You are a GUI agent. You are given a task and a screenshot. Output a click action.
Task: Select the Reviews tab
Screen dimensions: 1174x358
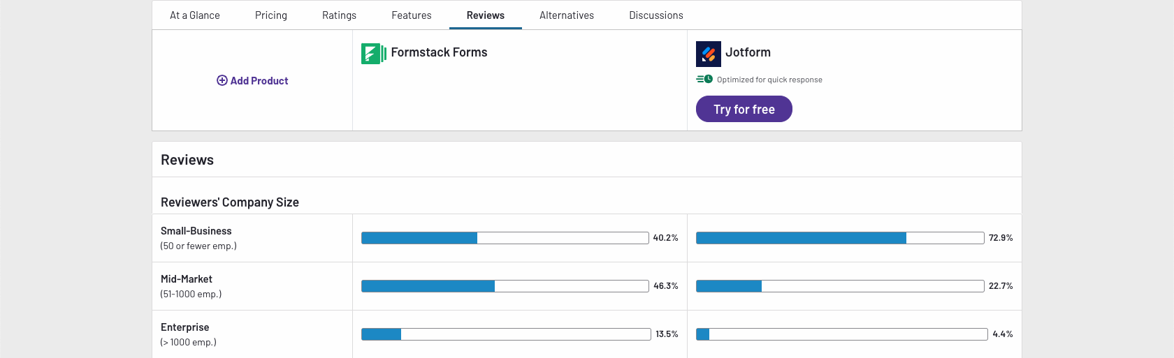click(486, 15)
